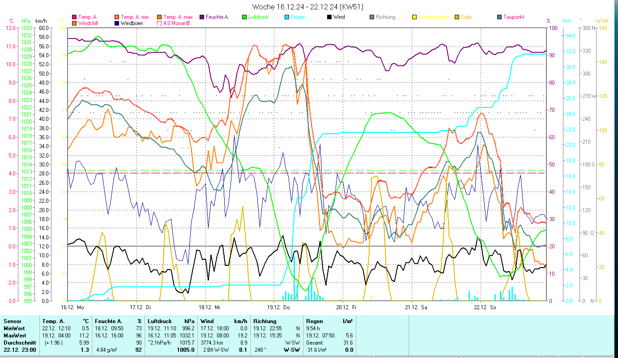Click the maximum wind speed "19.2"
Screen dimensions: 618x358
click(x=242, y=336)
